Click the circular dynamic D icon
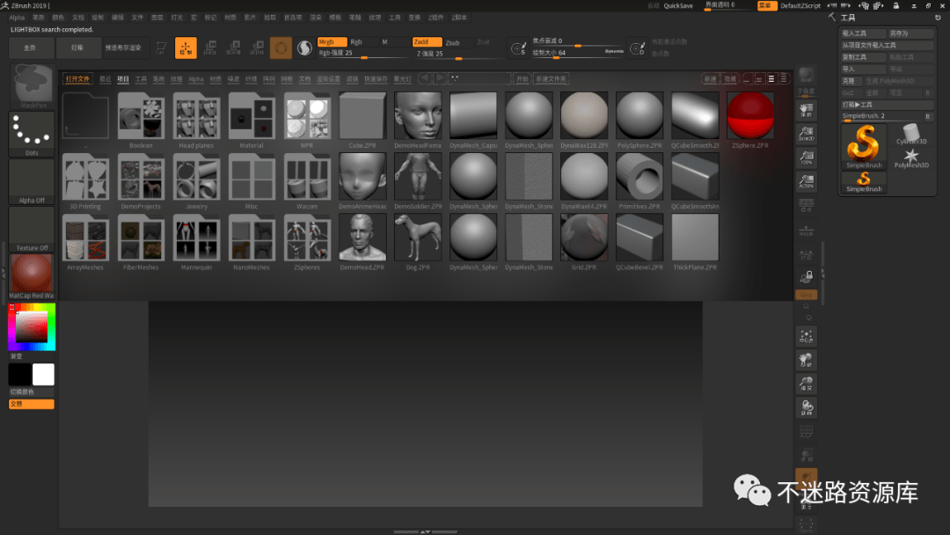The height and width of the screenshot is (535, 950). coord(638,48)
